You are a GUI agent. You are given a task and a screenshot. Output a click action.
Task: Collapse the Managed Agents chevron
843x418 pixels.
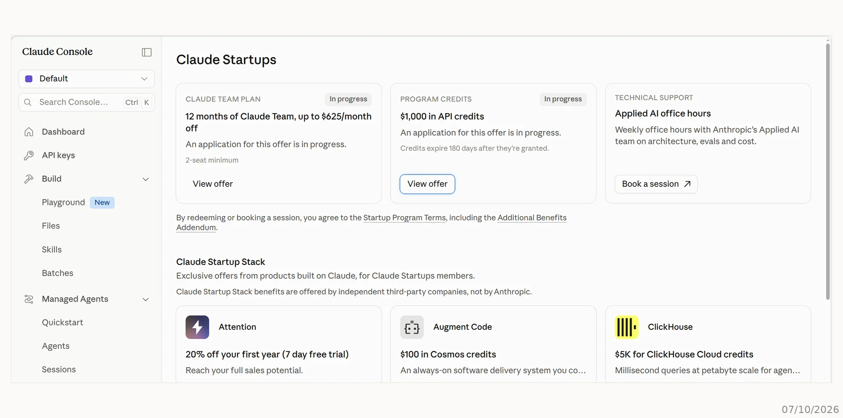tap(146, 299)
